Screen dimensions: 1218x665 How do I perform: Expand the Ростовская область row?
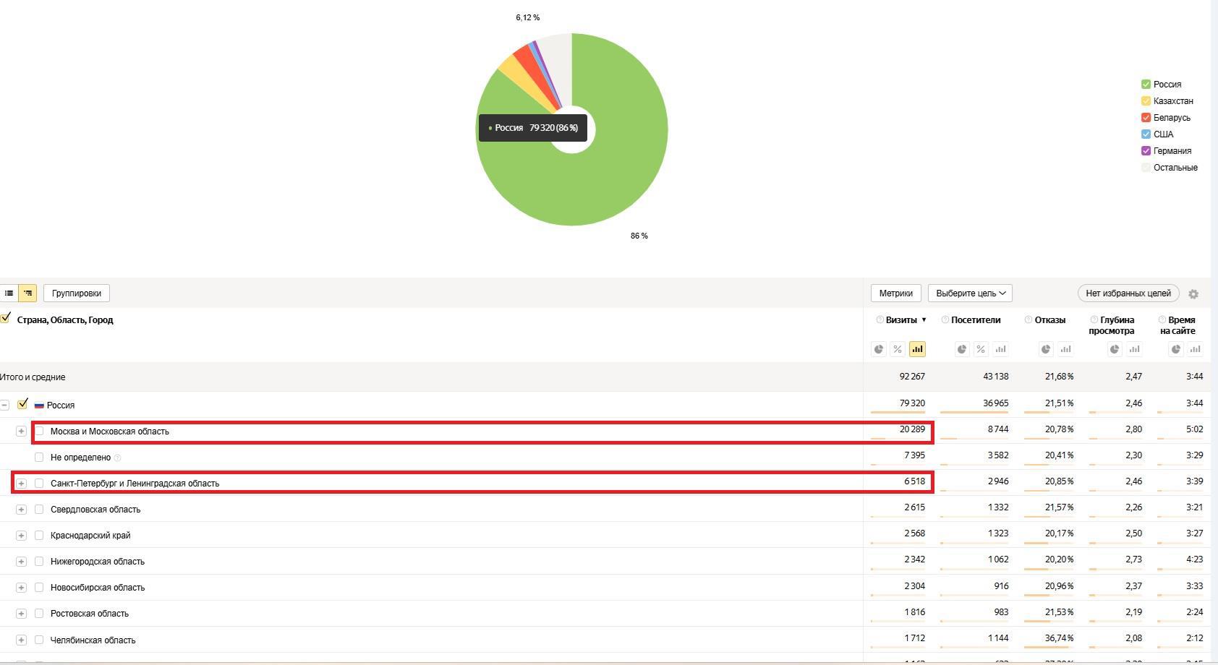[21, 614]
